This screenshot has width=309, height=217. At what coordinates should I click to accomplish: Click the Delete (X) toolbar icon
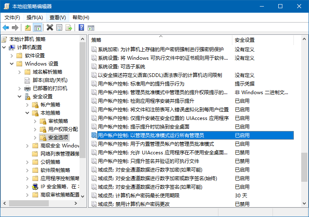pyautogui.click(x=50, y=27)
